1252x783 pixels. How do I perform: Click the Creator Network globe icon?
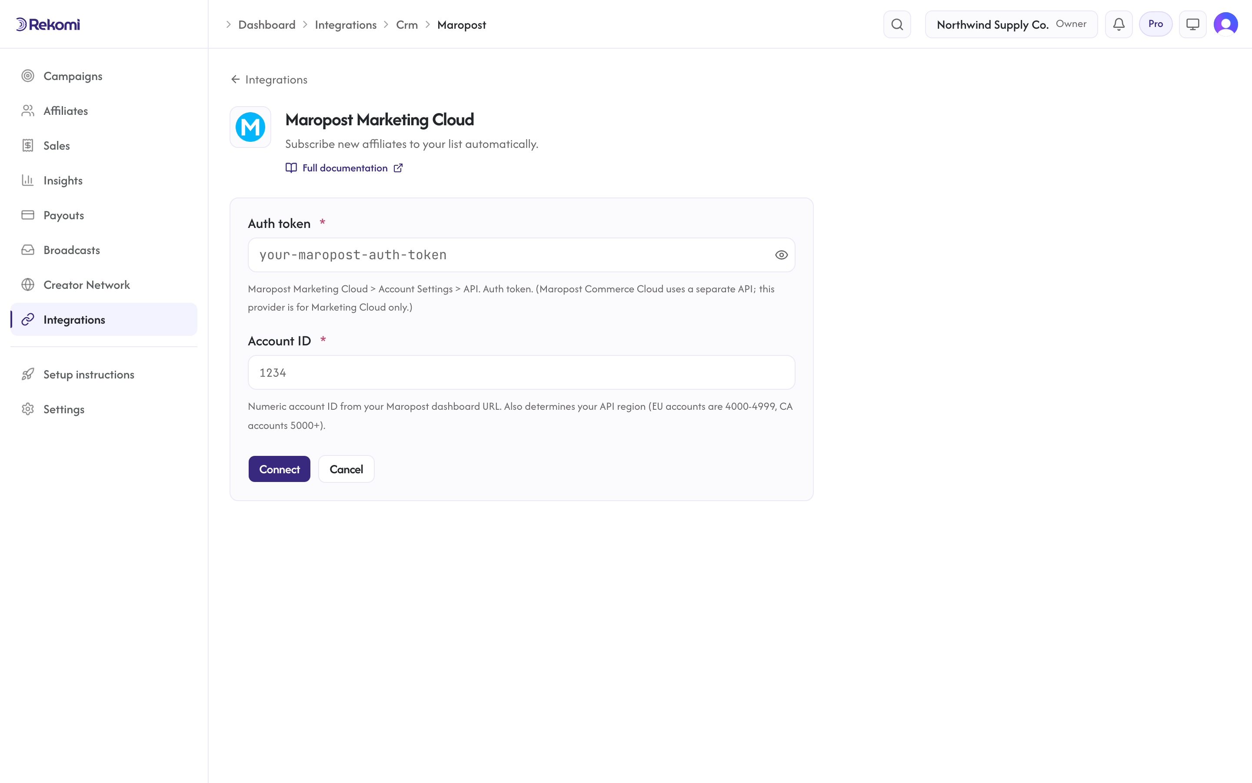[x=28, y=284]
